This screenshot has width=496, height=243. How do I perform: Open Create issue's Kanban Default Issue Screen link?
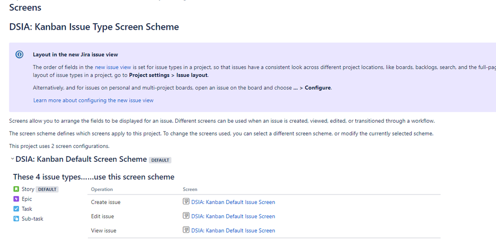[x=233, y=202]
